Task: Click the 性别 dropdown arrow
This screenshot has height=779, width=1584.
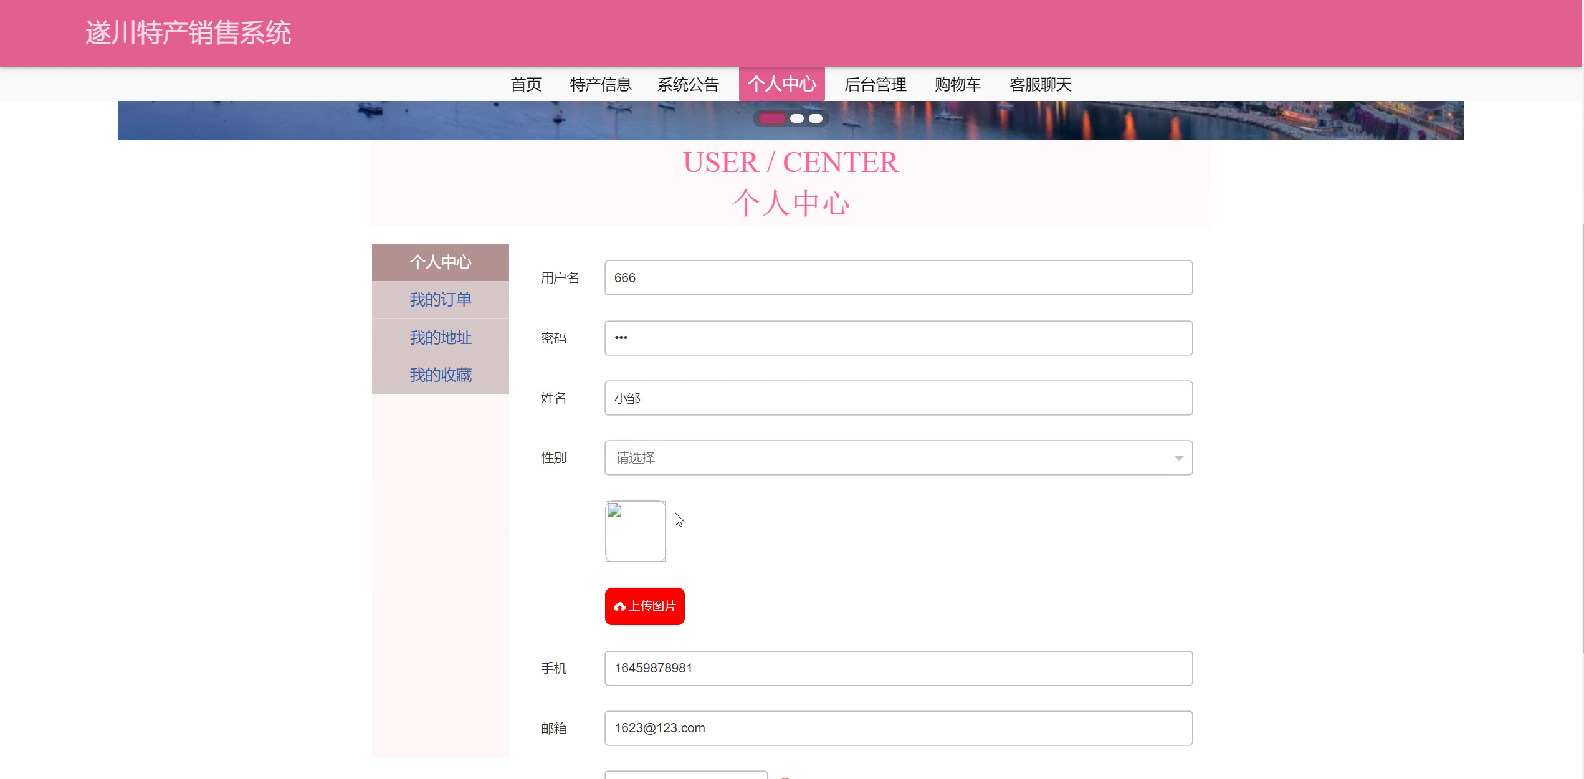Action: point(1178,458)
